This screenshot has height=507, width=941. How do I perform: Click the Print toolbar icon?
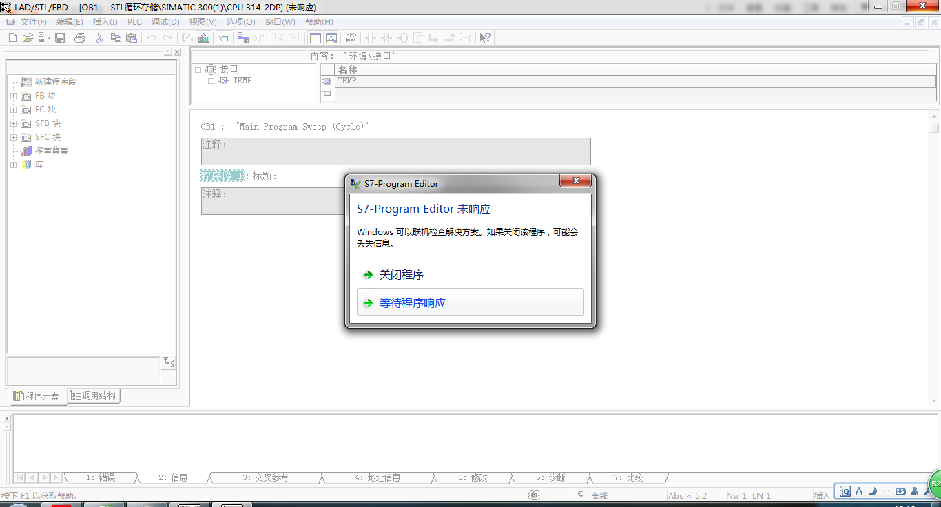coord(79,38)
